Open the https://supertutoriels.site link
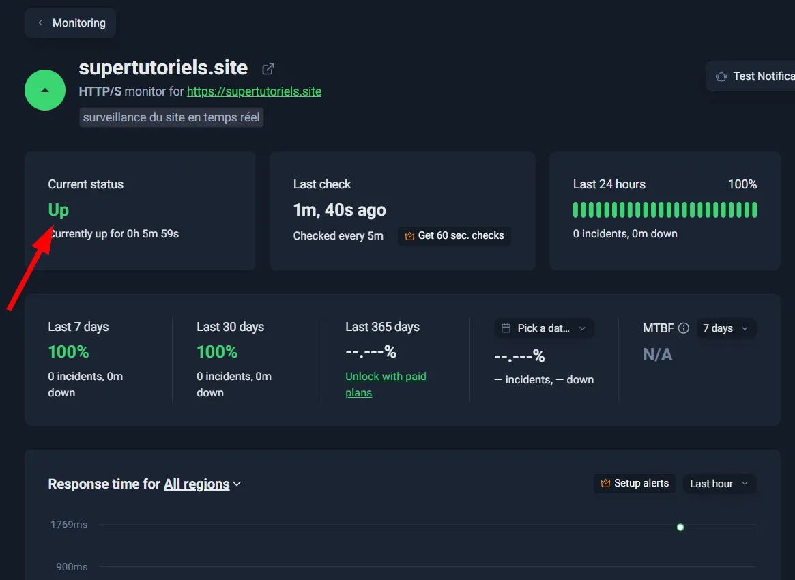This screenshot has width=795, height=580. (x=254, y=91)
